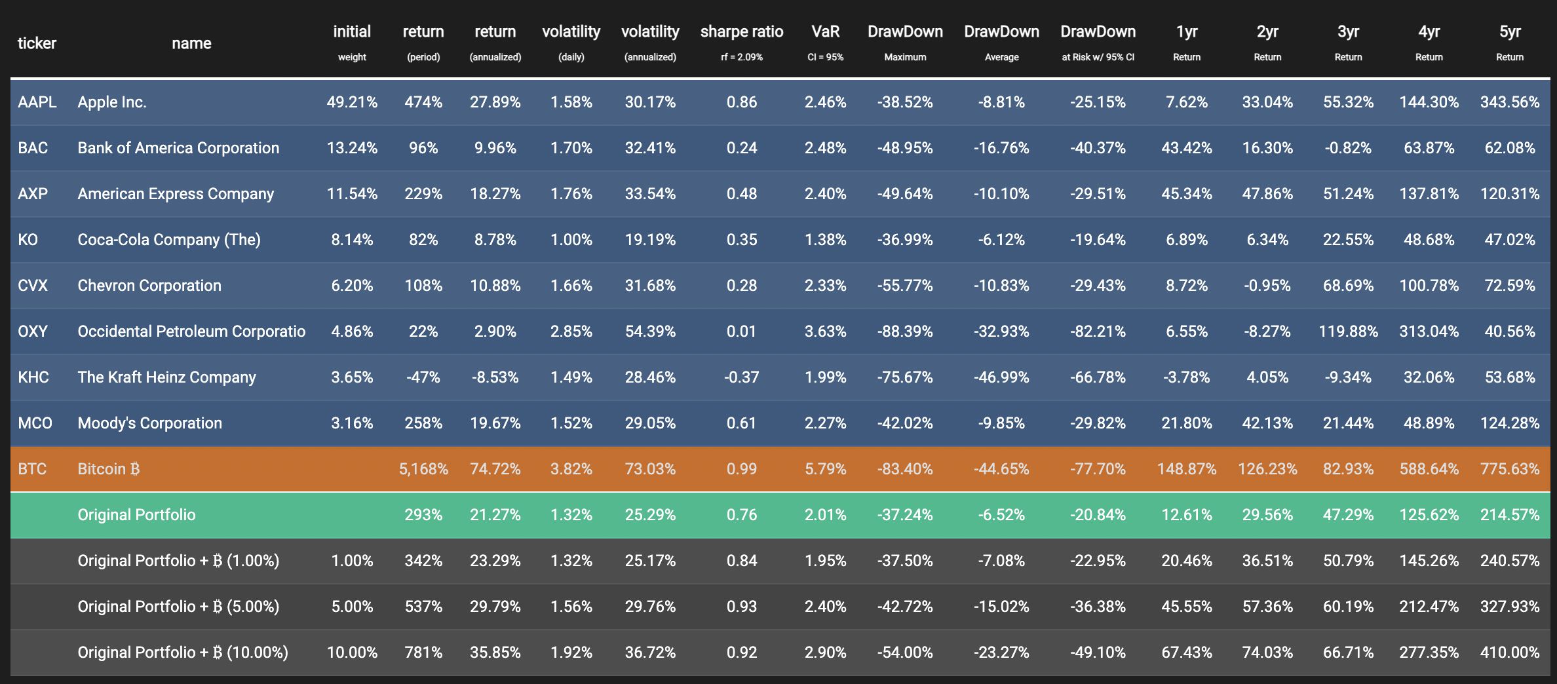Click the MCO ticker cell
The width and height of the screenshot is (1557, 684).
(35, 423)
